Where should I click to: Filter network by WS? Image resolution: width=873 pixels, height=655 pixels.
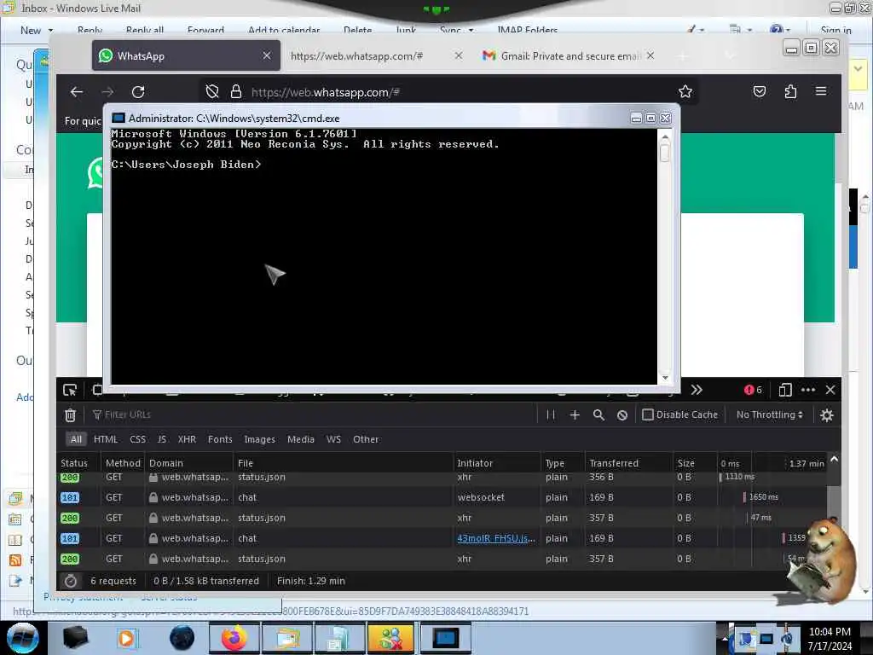333,439
